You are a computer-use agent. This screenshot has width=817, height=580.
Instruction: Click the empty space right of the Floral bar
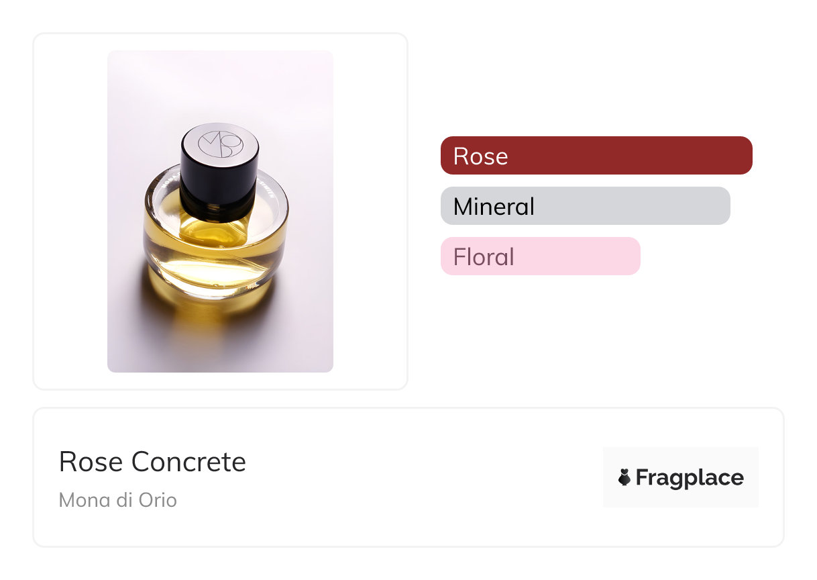(x=704, y=256)
